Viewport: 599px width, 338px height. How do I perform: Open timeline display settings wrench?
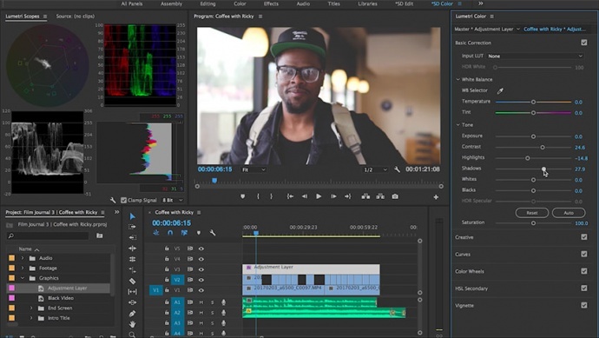(x=213, y=233)
